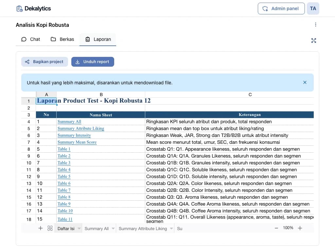
Task: Select row 1 header
Action: [x=28, y=101]
